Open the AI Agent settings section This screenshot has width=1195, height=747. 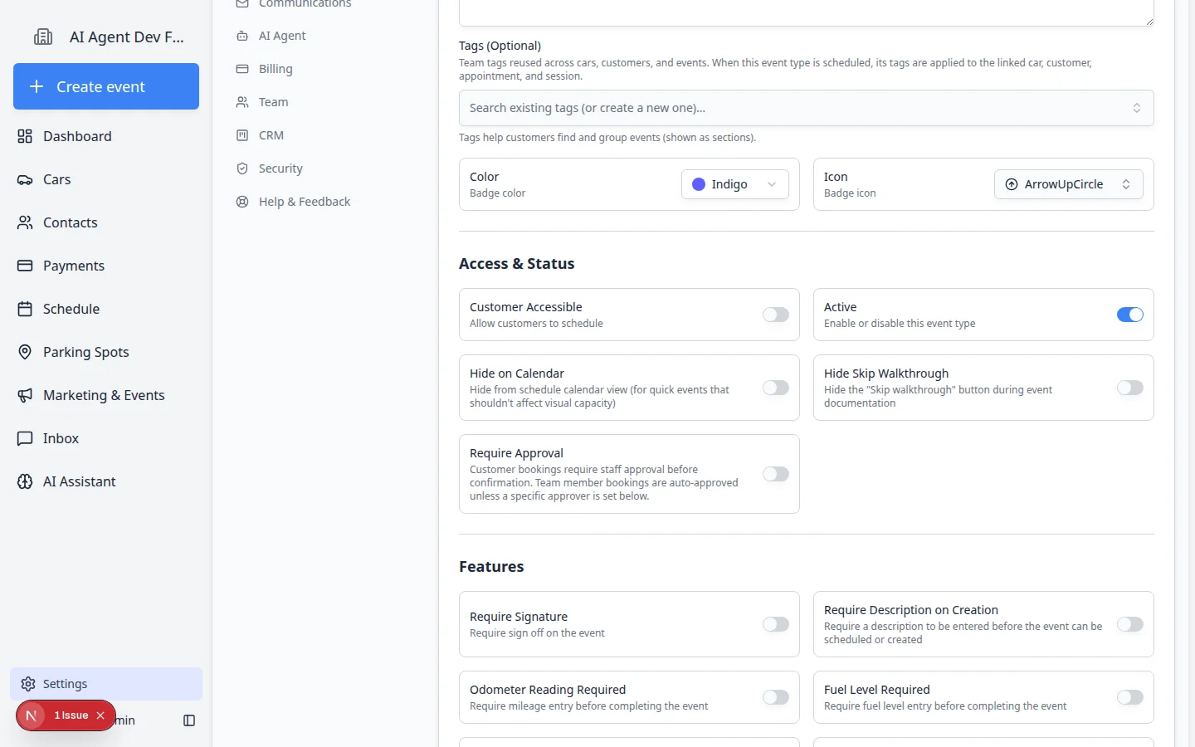click(x=282, y=36)
